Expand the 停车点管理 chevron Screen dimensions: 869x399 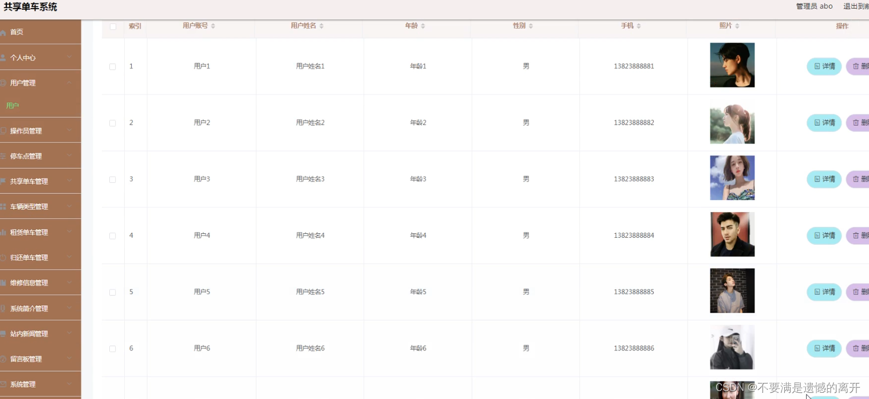tap(69, 155)
